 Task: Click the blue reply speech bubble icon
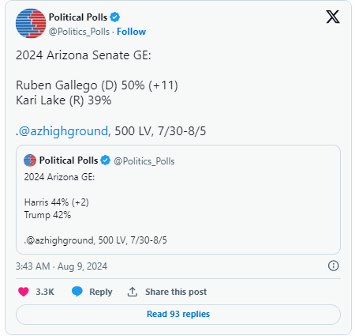[x=77, y=292]
